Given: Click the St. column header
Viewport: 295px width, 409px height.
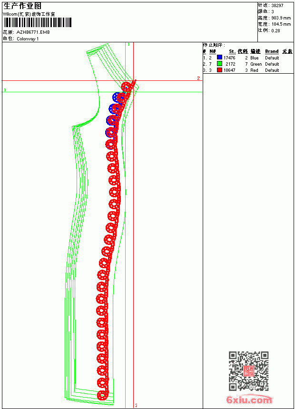Looking at the screenshot, I should click(232, 51).
